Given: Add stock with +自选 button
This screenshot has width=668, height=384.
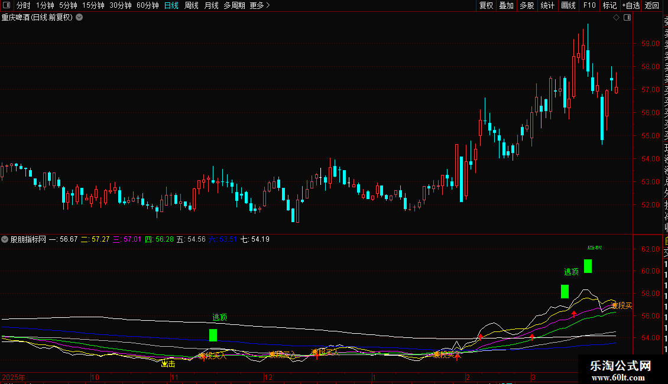Looking at the screenshot, I should tap(630, 6).
